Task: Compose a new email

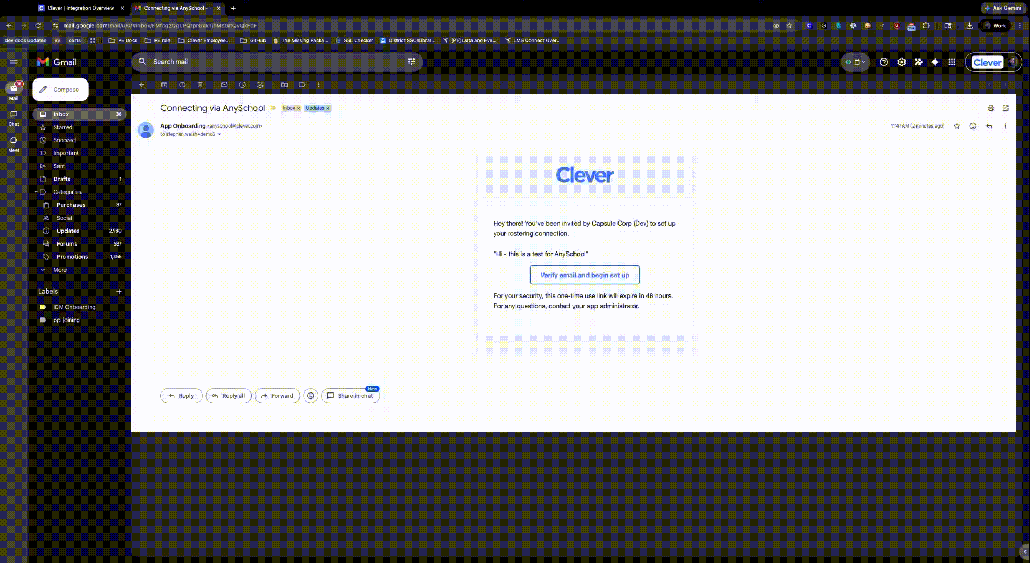Action: coord(60,90)
